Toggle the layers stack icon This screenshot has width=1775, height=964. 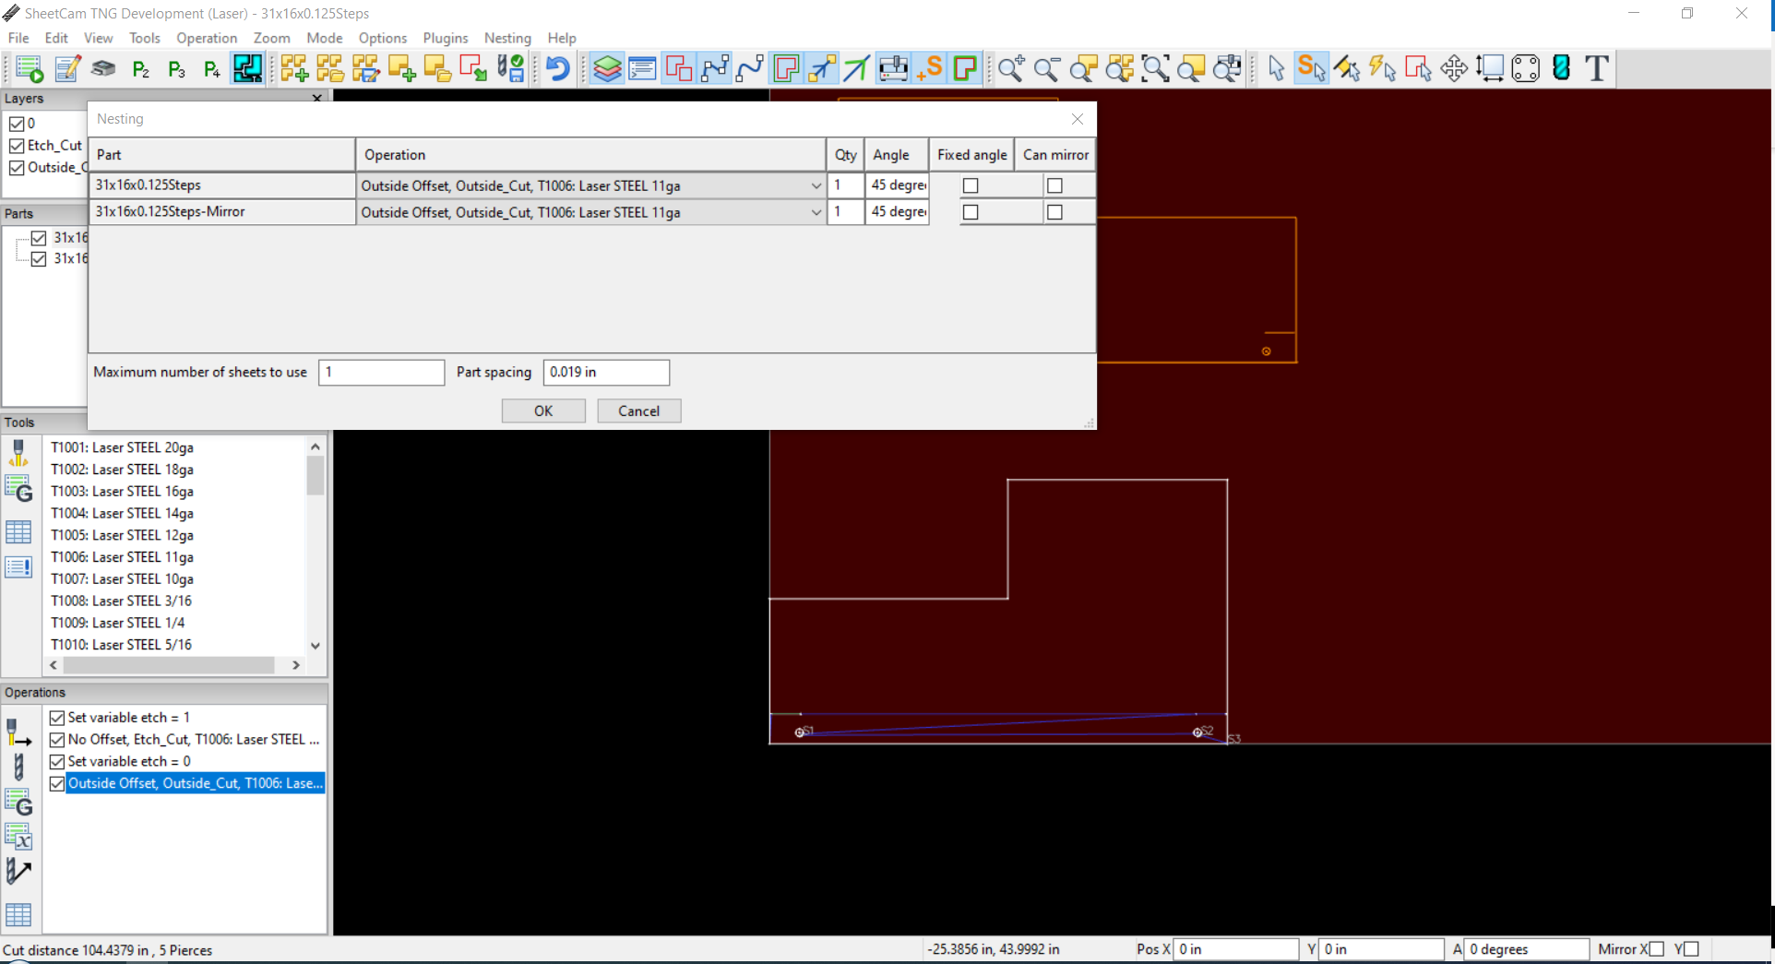(x=607, y=68)
